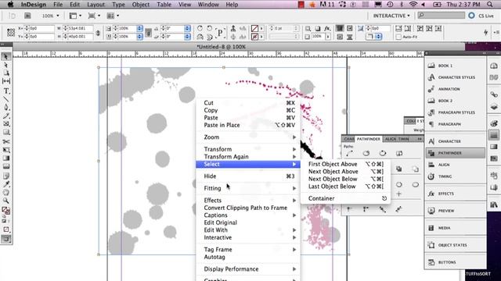Screen dimensions: 501x281
Task: Select the Type tool
Action: click(x=5, y=91)
